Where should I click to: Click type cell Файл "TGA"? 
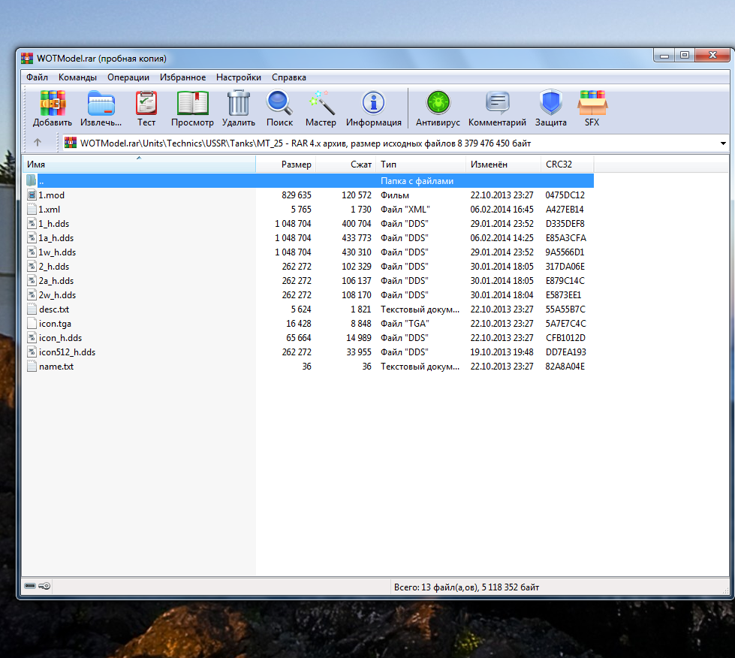click(405, 324)
